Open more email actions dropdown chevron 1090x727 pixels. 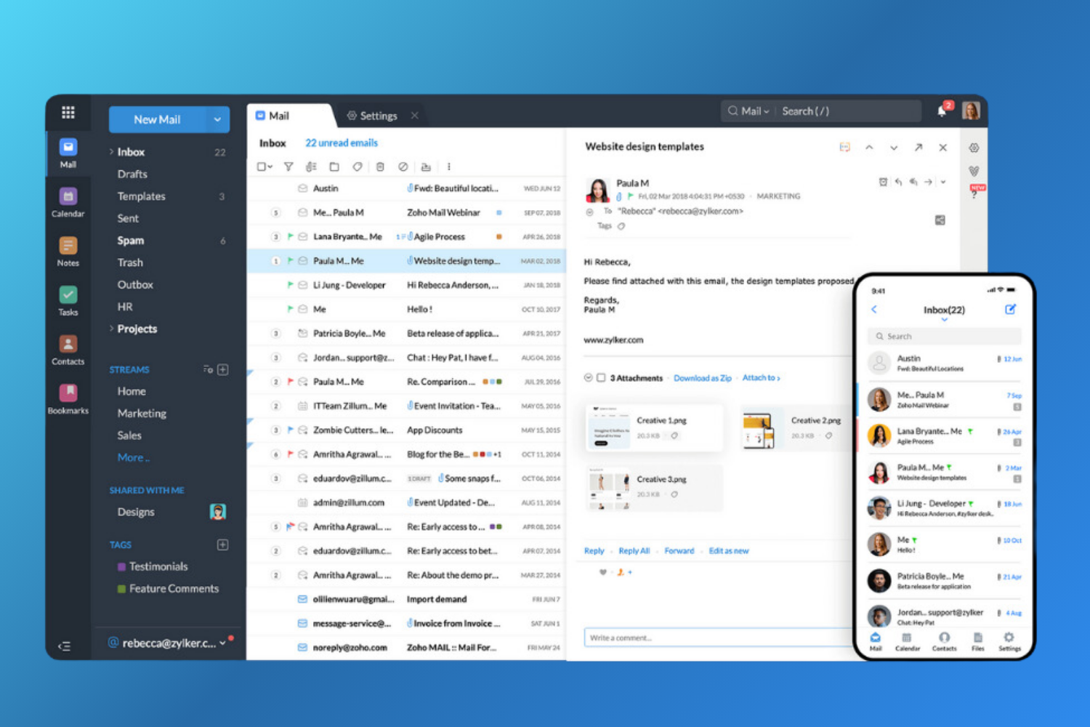943,182
